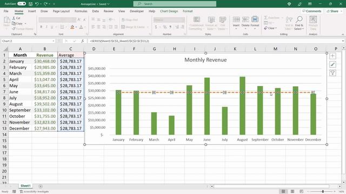Click the Font Color letter A
The height and width of the screenshot is (194, 346).
click(81, 27)
